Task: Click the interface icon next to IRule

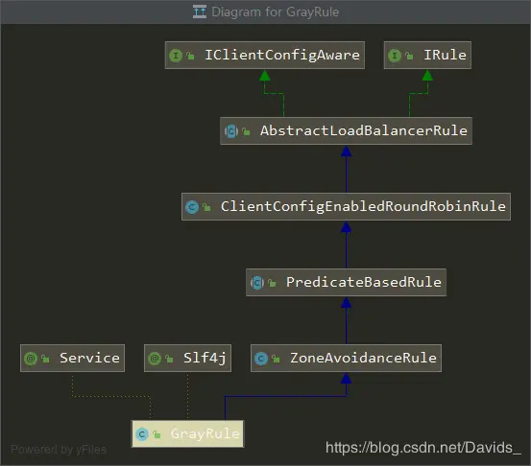Action: [x=395, y=56]
